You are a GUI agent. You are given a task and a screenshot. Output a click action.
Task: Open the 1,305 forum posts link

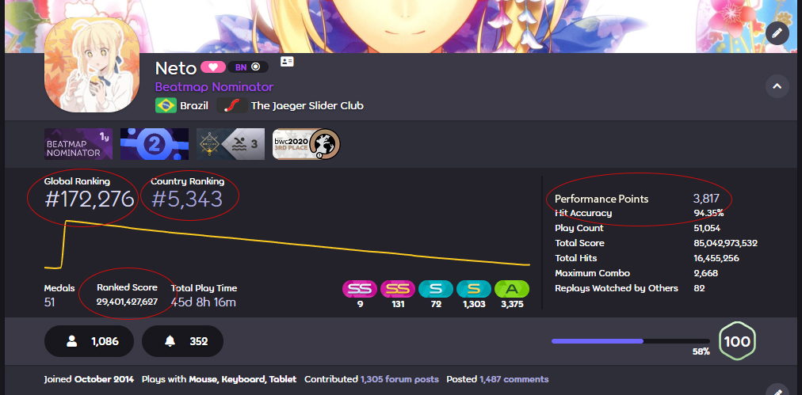(x=399, y=380)
